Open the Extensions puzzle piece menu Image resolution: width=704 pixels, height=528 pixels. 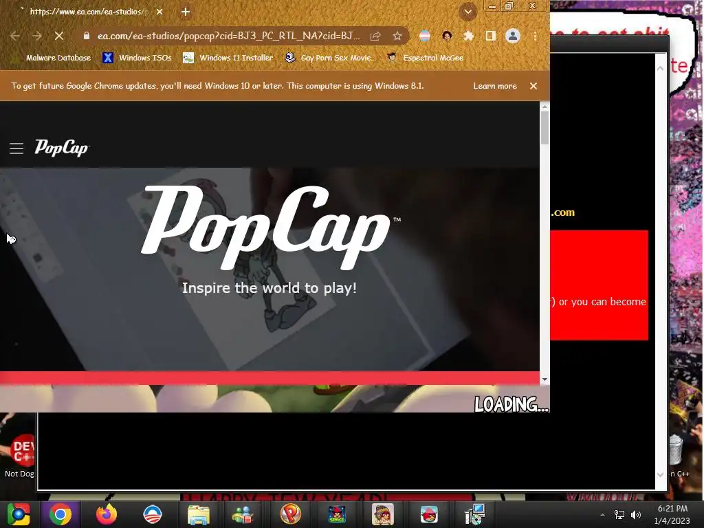click(469, 36)
